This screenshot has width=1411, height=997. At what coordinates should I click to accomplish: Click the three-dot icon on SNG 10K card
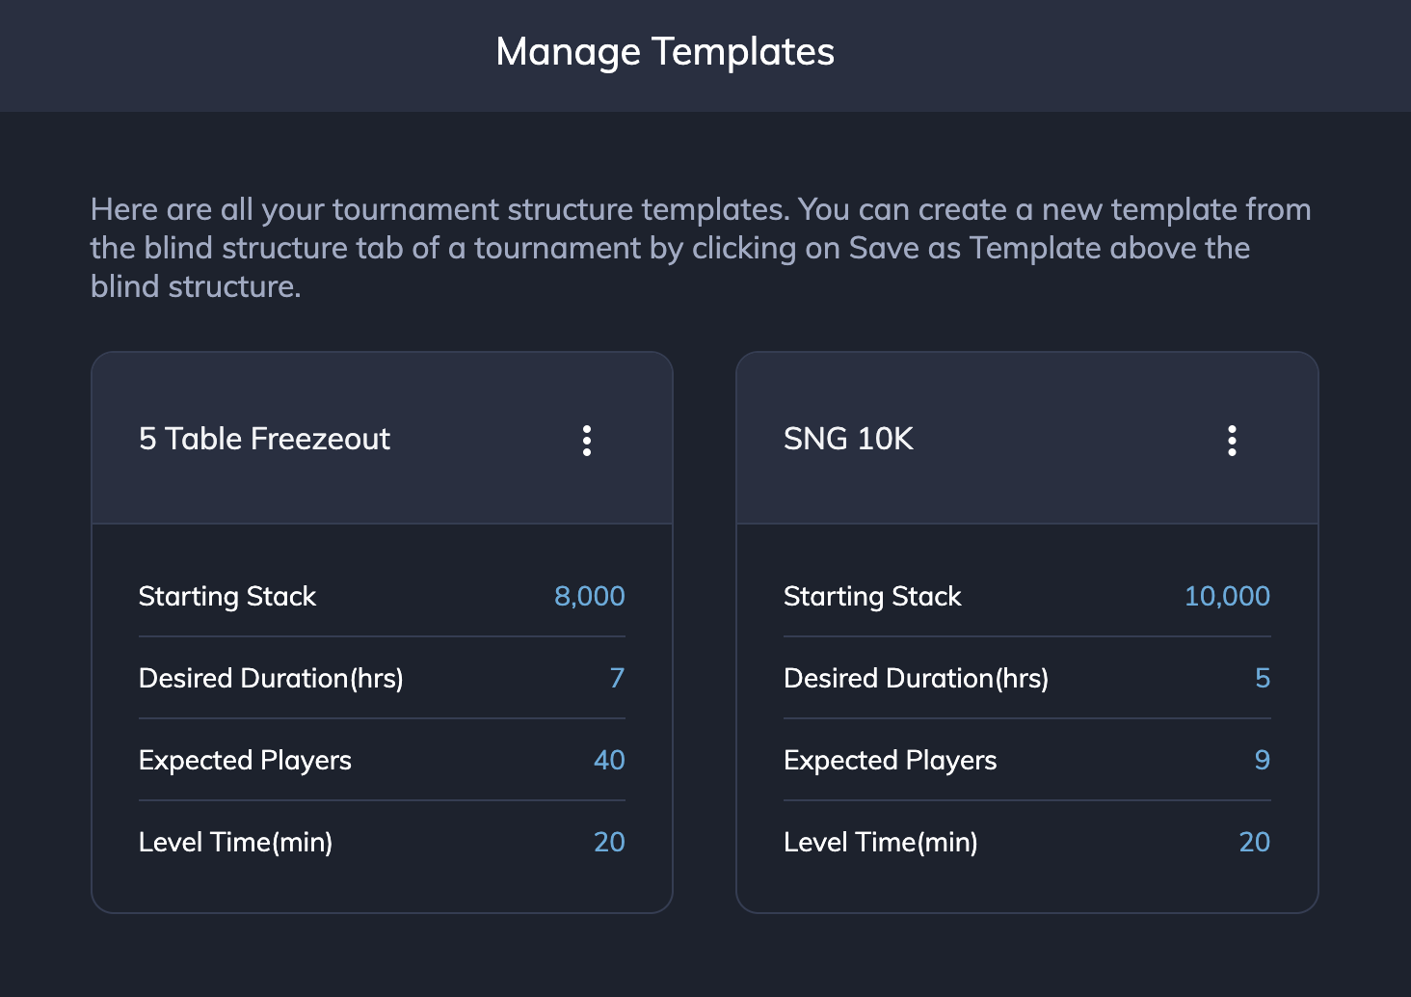point(1233,440)
